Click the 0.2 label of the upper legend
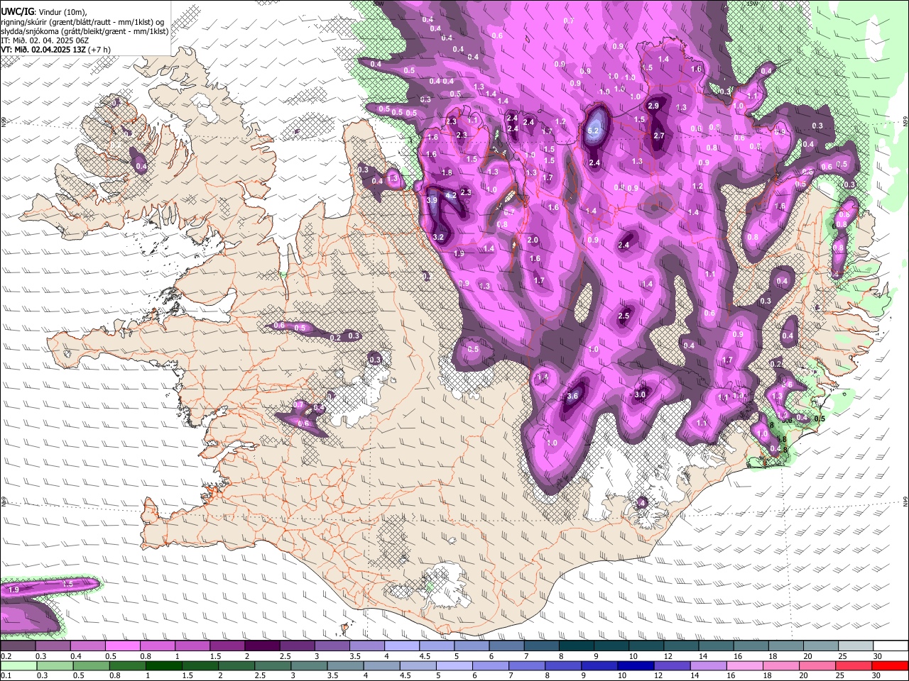 pyautogui.click(x=6, y=656)
